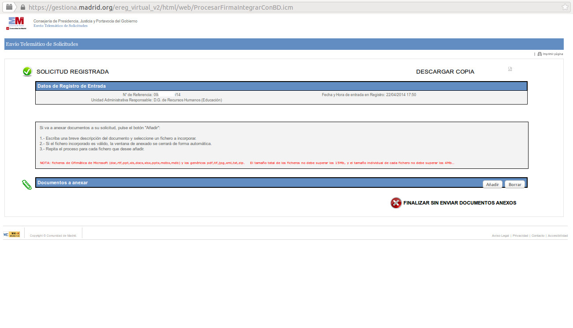
Task: Click the Nº de Referencia text
Action: coord(152,95)
